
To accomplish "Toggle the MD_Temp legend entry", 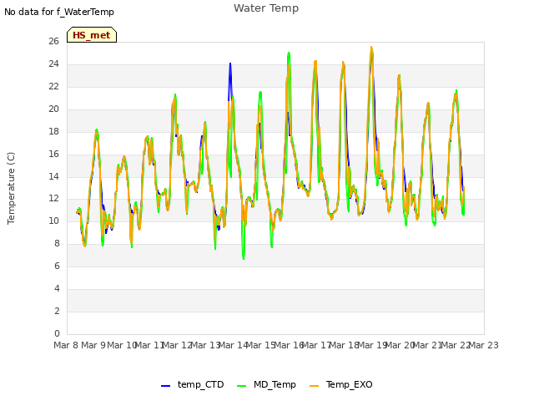I will tap(266, 384).
